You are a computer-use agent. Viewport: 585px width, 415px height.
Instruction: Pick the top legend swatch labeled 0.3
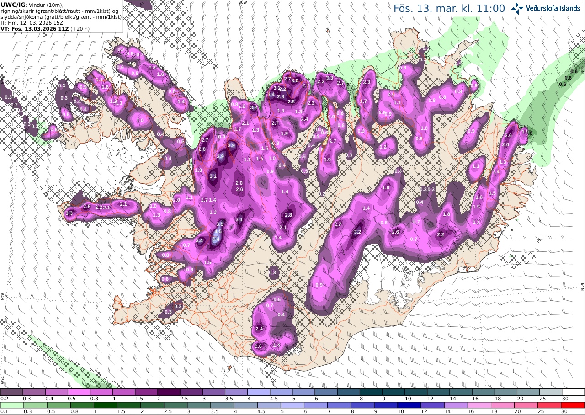34,392
